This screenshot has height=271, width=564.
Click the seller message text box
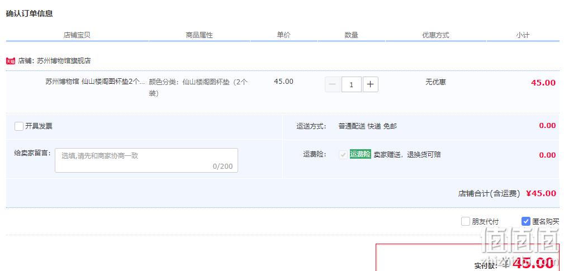tap(146, 160)
